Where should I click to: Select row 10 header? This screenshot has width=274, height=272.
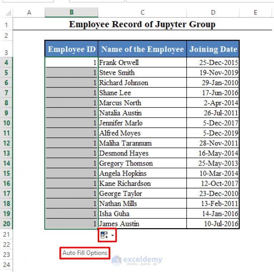tap(6, 123)
